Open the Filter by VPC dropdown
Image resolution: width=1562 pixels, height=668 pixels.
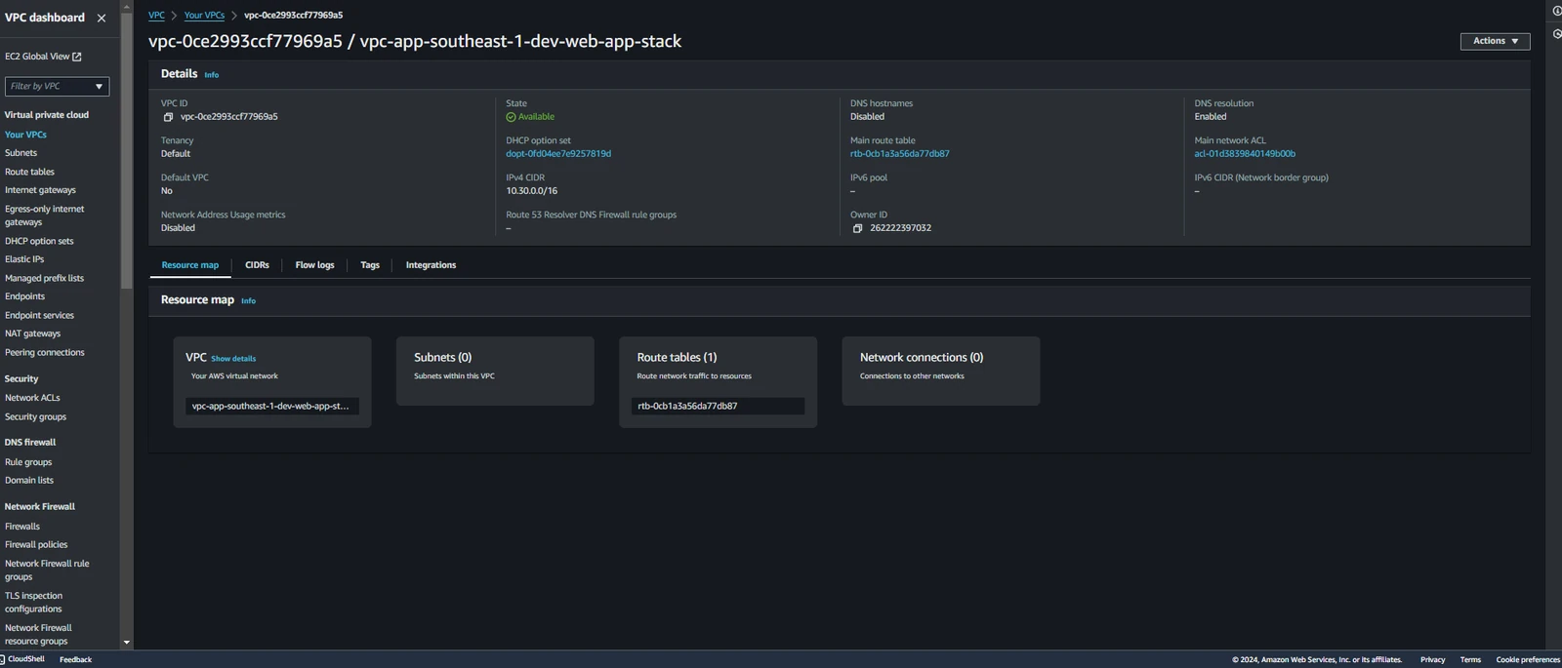[x=58, y=87]
